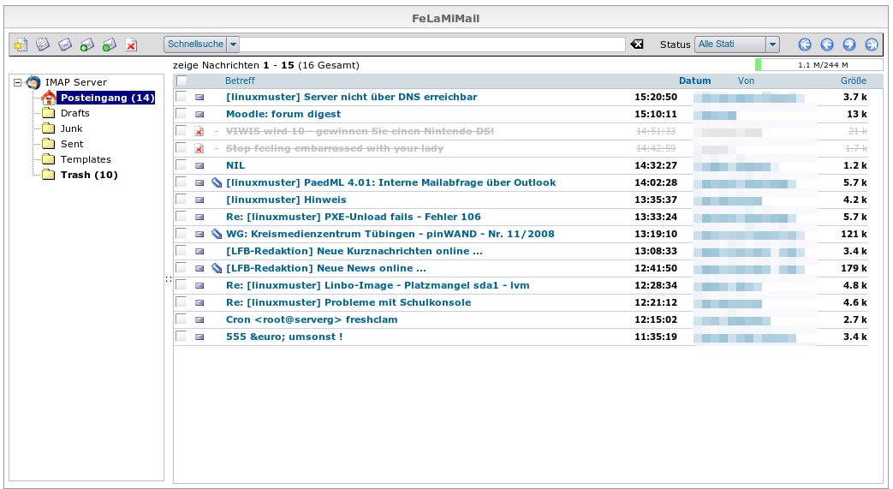The width and height of the screenshot is (893, 489).
Task: Go to the first page of messages
Action: pyautogui.click(x=804, y=45)
